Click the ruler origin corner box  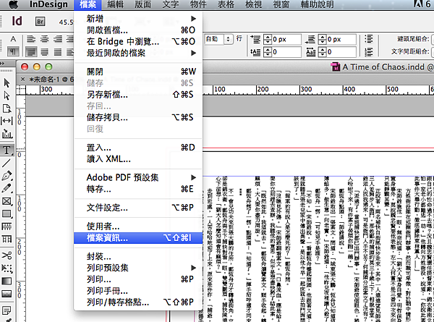[x=21, y=90]
